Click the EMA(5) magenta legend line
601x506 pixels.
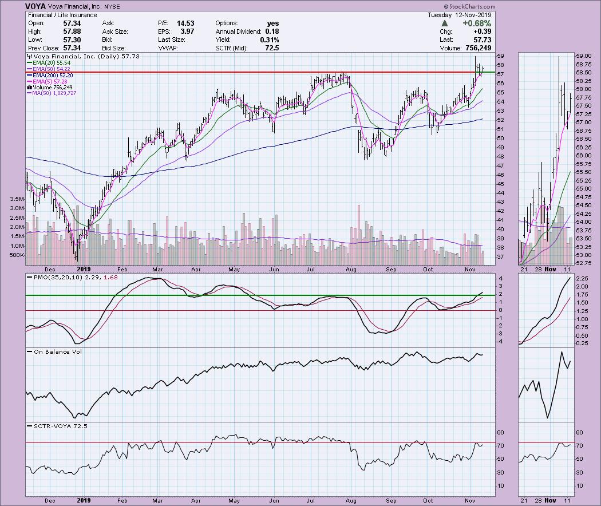tap(30, 81)
